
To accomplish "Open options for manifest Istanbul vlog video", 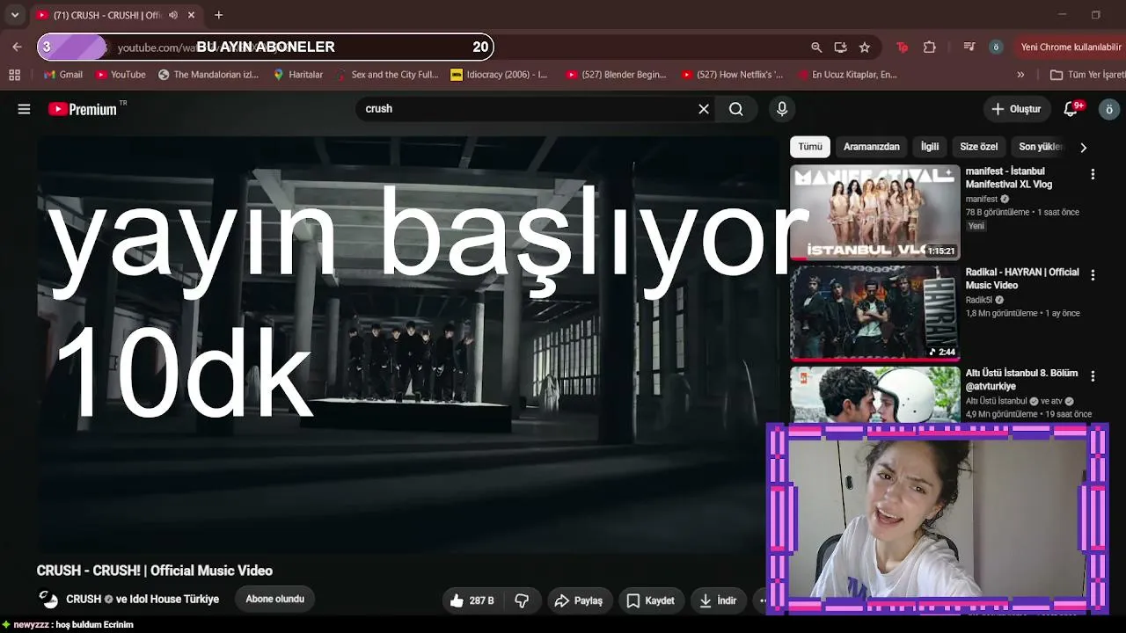I will [x=1093, y=174].
